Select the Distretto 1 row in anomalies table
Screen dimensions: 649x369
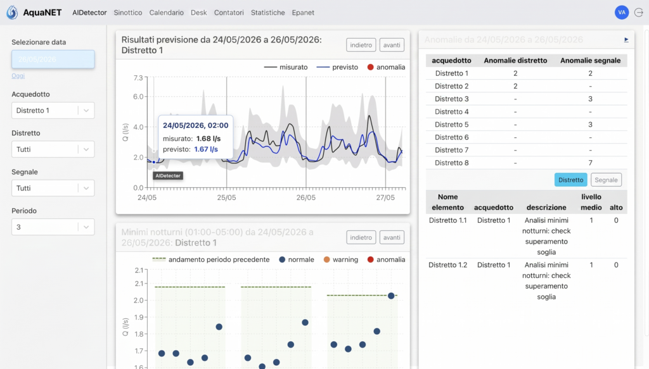527,73
